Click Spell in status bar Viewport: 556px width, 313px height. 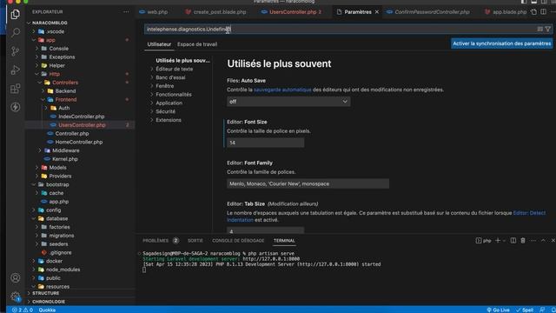pos(525,310)
